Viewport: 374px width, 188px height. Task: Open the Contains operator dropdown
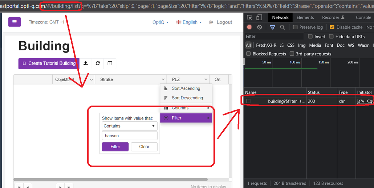point(129,126)
